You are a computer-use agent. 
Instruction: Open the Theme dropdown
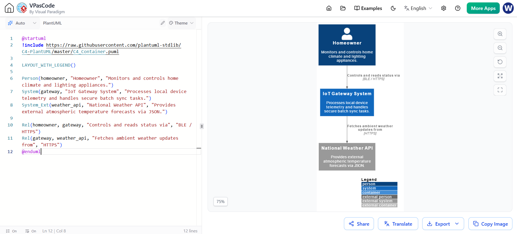(x=181, y=23)
